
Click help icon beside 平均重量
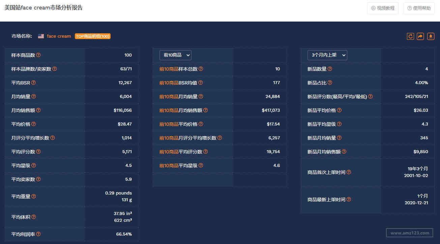click(x=34, y=197)
